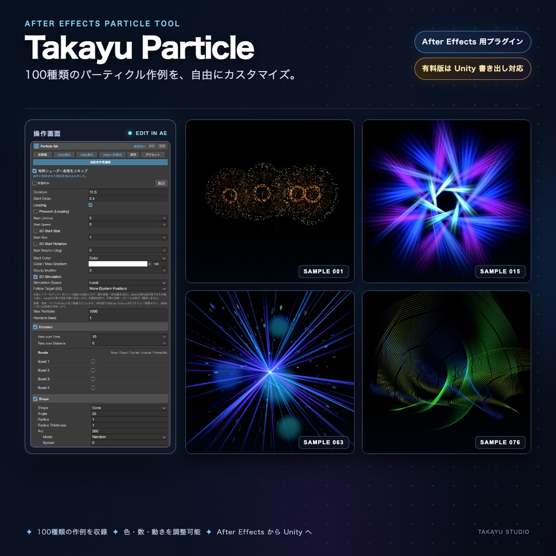Click the alpha value field showing 100
The width and height of the screenshot is (556, 556).
(x=160, y=264)
